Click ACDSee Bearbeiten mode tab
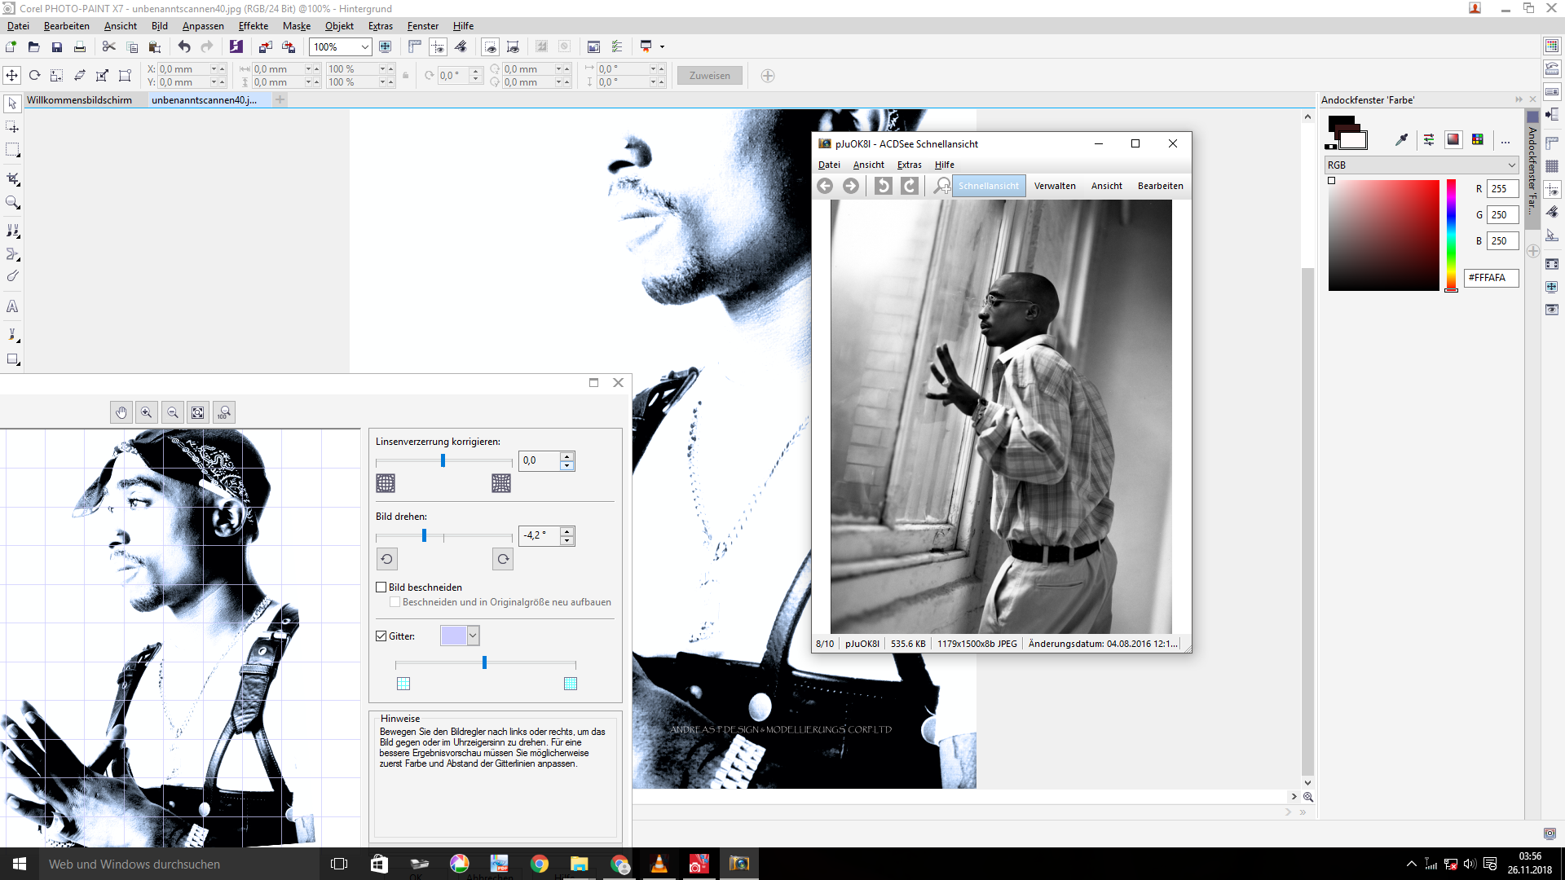 pos(1161,186)
